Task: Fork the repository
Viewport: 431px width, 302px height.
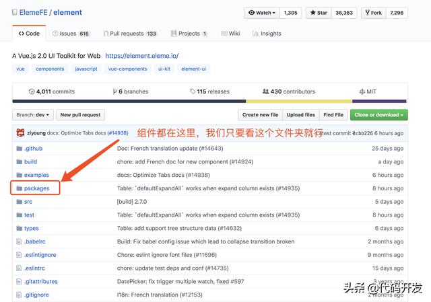Action: click(x=374, y=13)
